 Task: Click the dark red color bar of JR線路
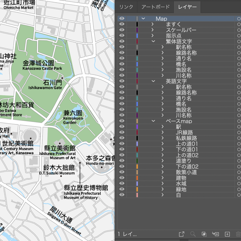click(x=137, y=132)
